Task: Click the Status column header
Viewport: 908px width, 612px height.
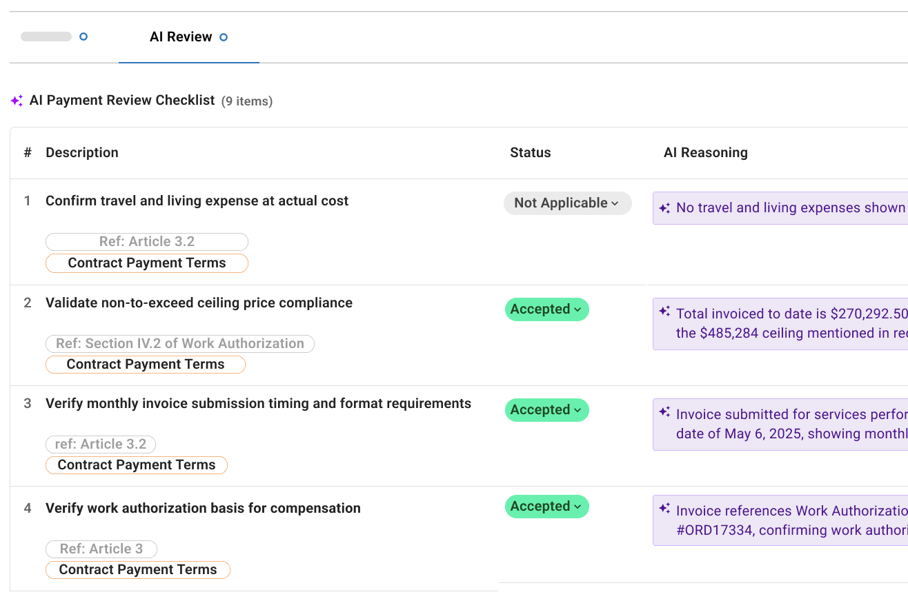Action: tap(530, 153)
